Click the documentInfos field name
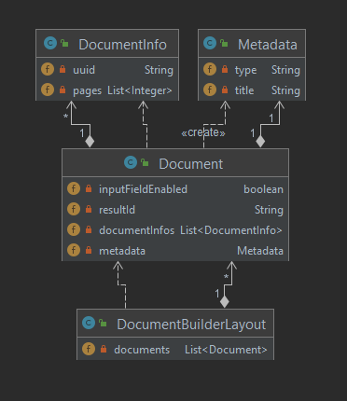The image size is (347, 401). coord(137,230)
